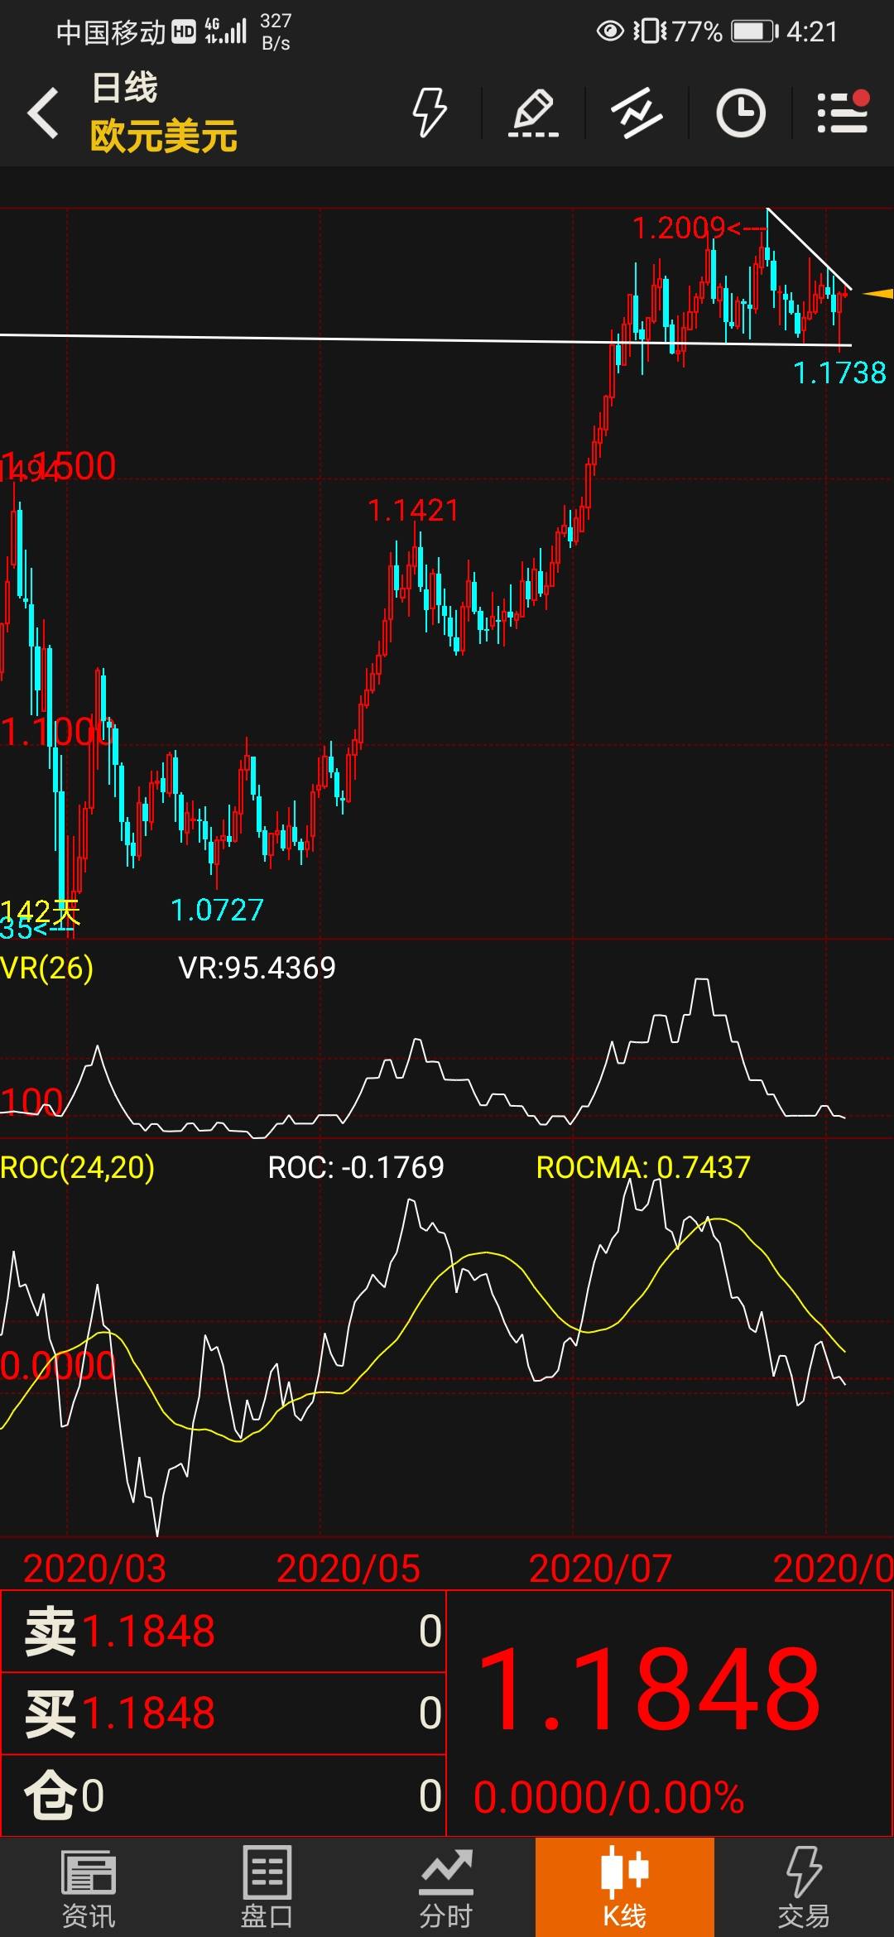Tap the 卖 1.1848 sell row
The image size is (894, 1937).
(x=223, y=1631)
